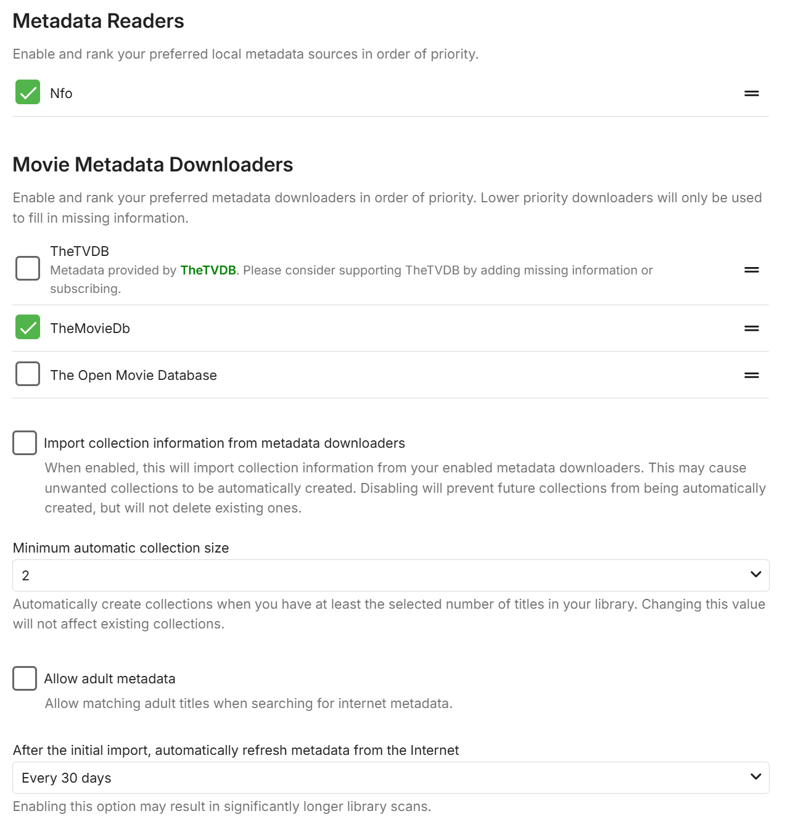798x819 pixels.
Task: Enable The Open Movie Database checkbox
Action: click(28, 374)
